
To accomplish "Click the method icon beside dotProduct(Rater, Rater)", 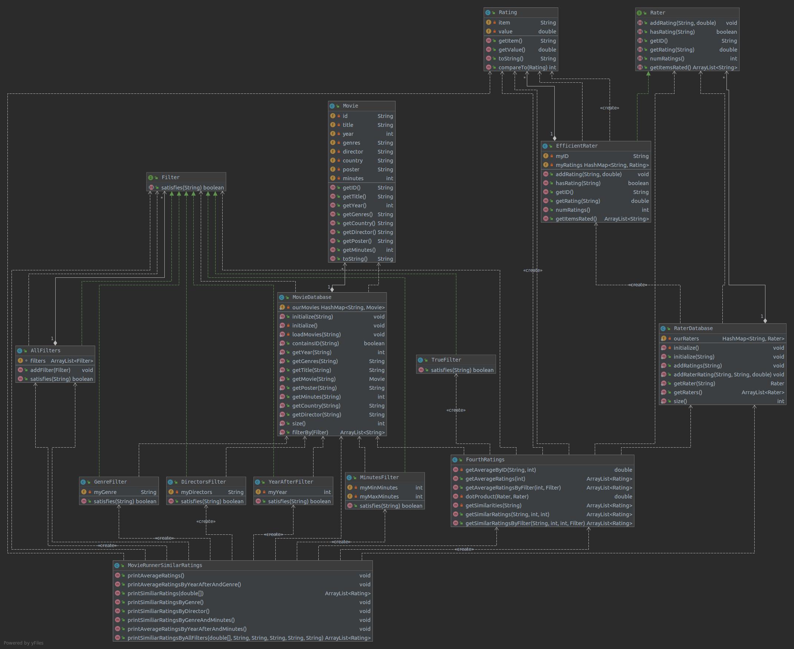I will pyautogui.click(x=456, y=497).
